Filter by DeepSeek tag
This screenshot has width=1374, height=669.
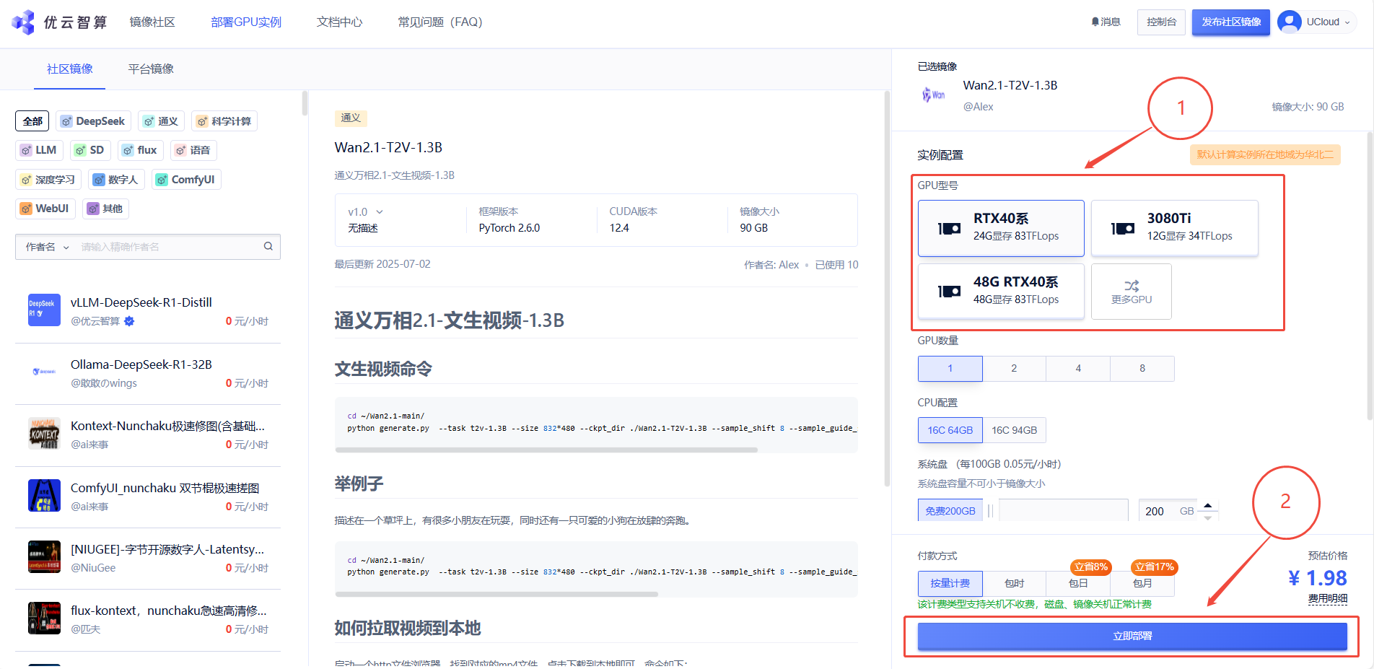coord(94,121)
